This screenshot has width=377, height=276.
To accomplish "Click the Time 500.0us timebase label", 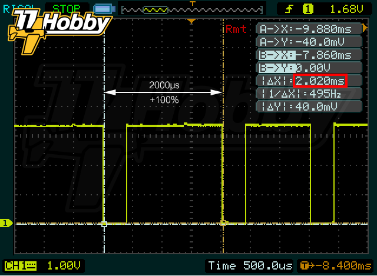I will 250,265.
